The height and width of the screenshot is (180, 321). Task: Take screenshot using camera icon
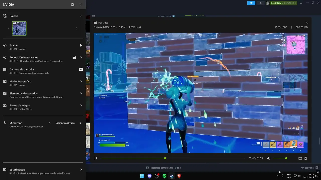click(x=81, y=69)
